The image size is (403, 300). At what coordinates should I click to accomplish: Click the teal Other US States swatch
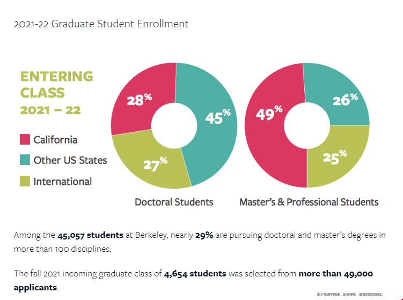tap(25, 160)
